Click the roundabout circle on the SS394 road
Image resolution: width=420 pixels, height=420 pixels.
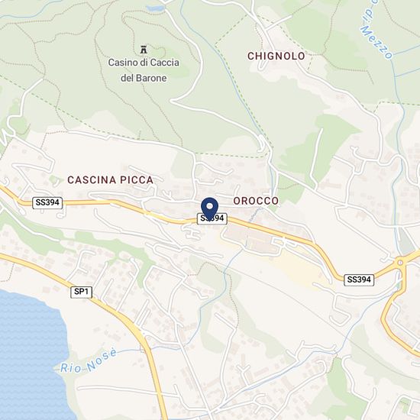[x=400, y=262]
